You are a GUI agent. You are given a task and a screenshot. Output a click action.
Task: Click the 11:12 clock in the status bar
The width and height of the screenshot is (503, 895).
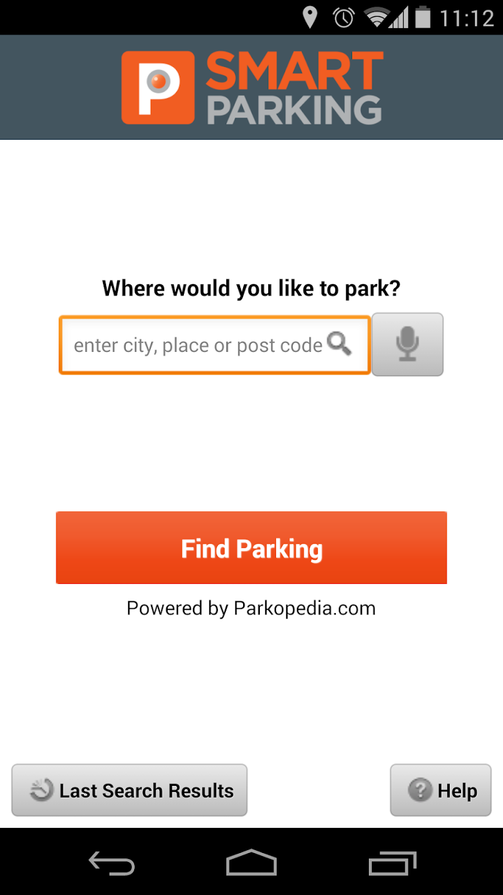466,18
